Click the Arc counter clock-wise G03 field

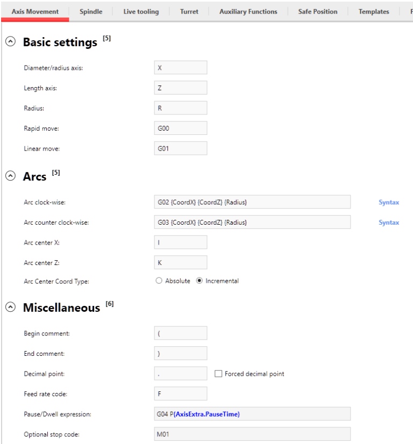tap(252, 222)
